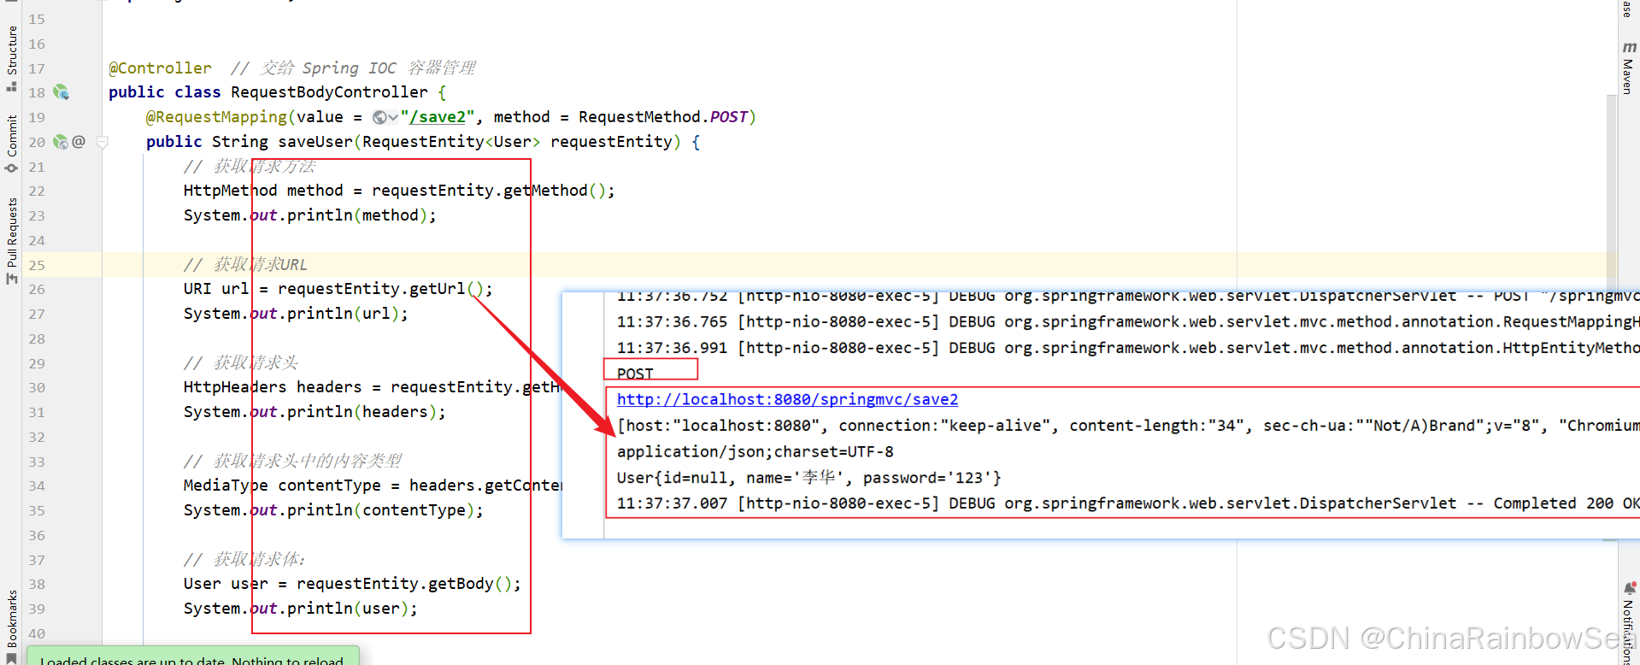
Task: Click the Bookmarks ribbon icon
Action: point(12,658)
